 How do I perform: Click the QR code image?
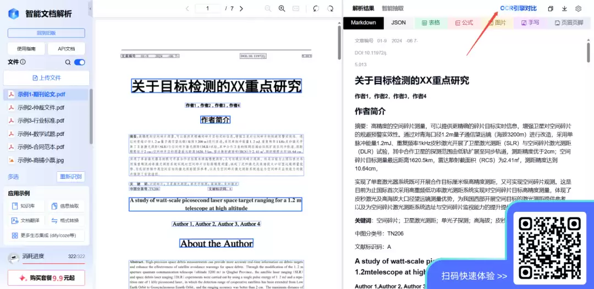pyautogui.click(x=549, y=247)
